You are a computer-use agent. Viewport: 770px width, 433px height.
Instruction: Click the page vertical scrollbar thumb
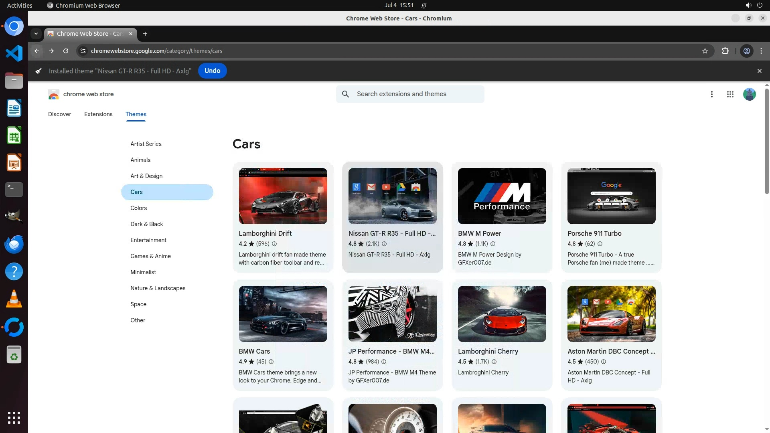(767, 140)
